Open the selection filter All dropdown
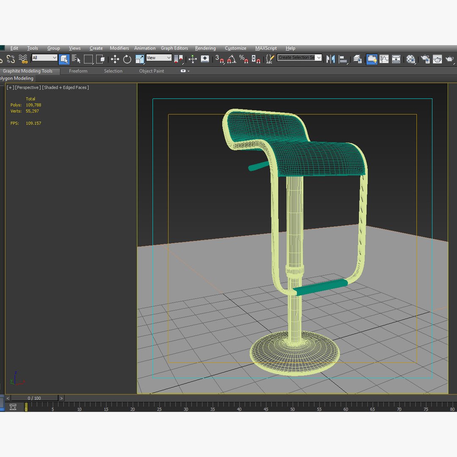The height and width of the screenshot is (457, 457). click(x=44, y=58)
